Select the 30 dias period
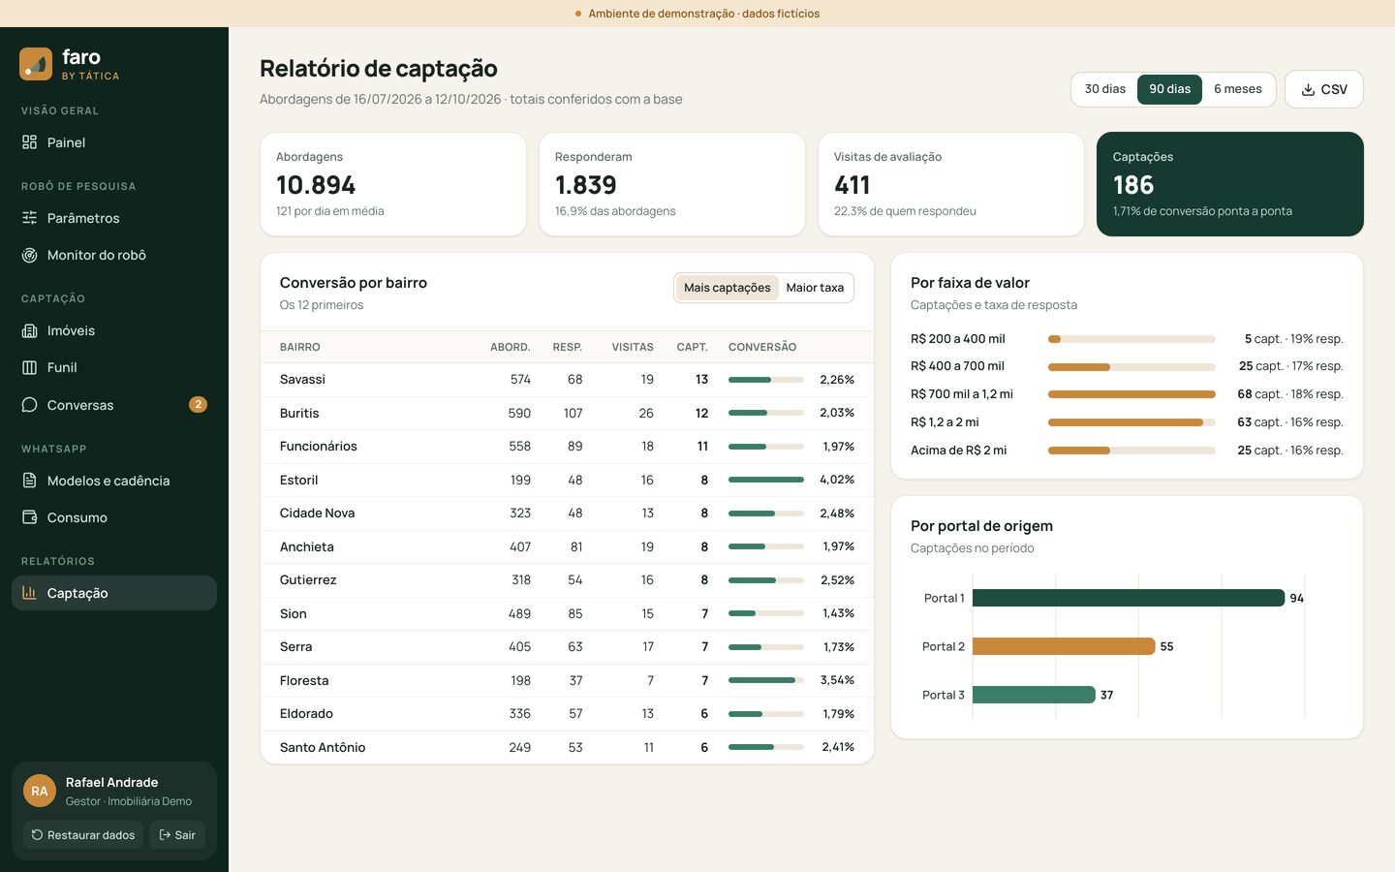This screenshot has width=1395, height=872. pos(1104,89)
